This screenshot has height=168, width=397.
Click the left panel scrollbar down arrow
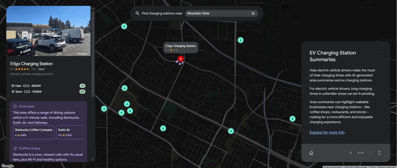(x=93, y=160)
